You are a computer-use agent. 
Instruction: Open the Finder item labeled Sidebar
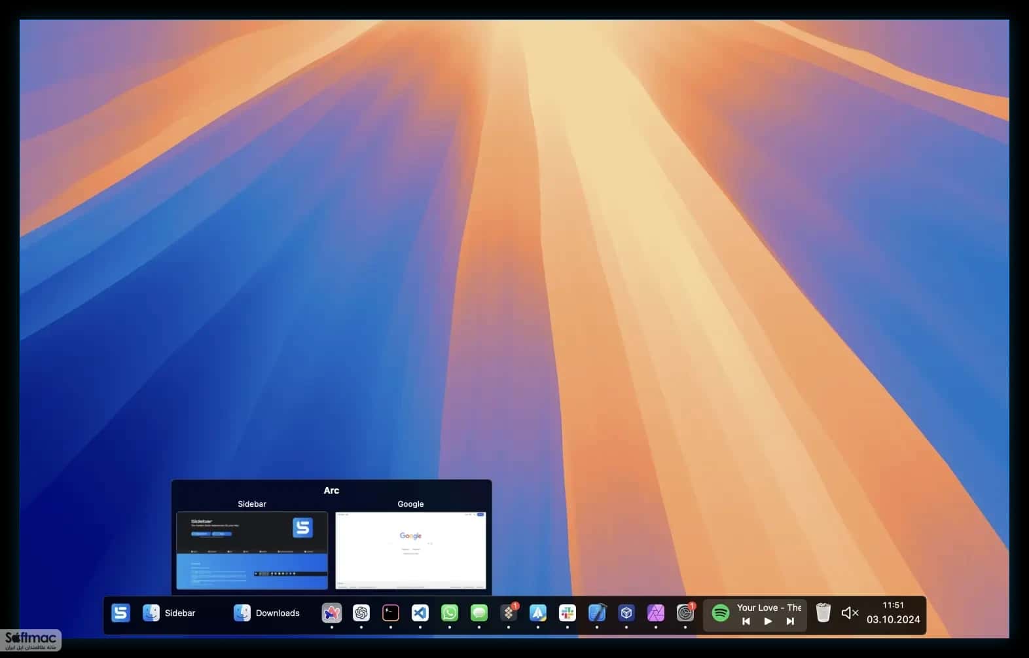(169, 613)
